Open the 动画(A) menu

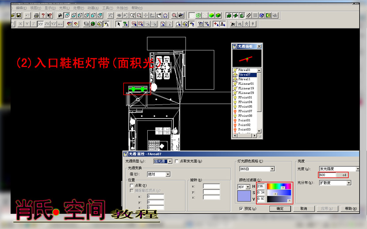tap(93, 8)
